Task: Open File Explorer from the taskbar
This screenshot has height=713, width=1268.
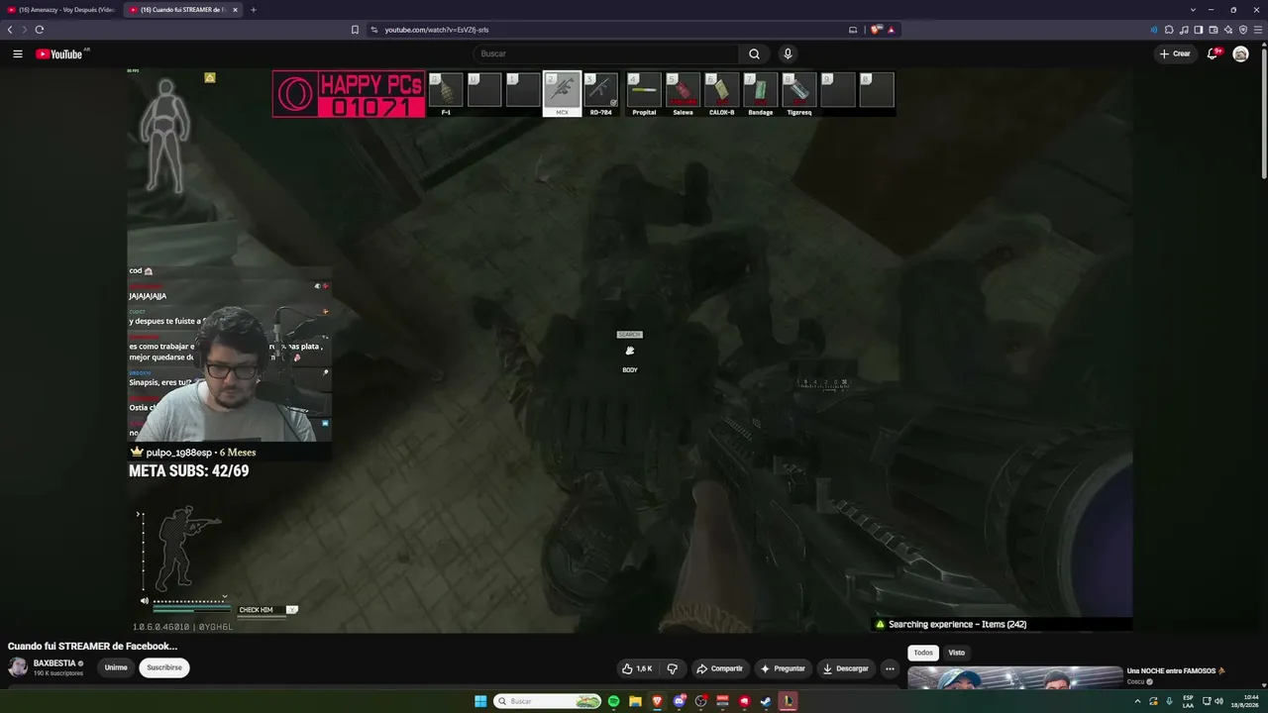Action: [635, 701]
